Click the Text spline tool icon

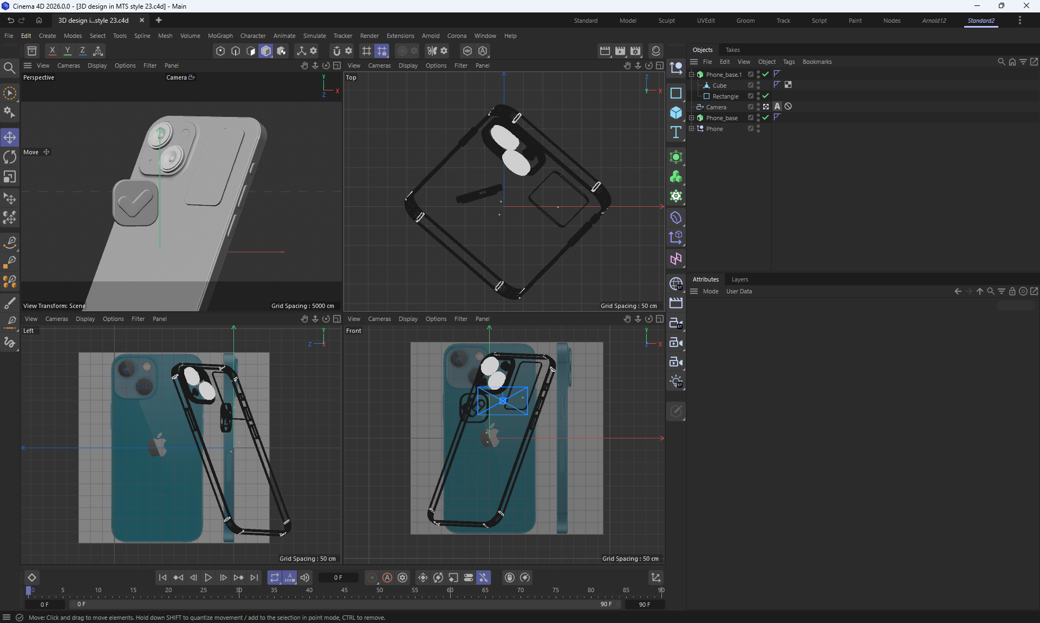675,133
